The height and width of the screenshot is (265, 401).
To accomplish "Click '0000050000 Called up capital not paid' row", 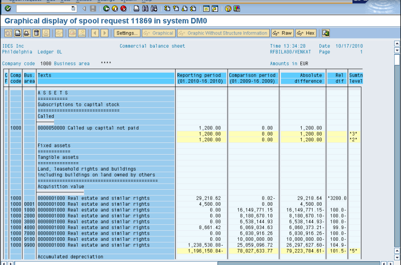I will pyautogui.click(x=88, y=128).
